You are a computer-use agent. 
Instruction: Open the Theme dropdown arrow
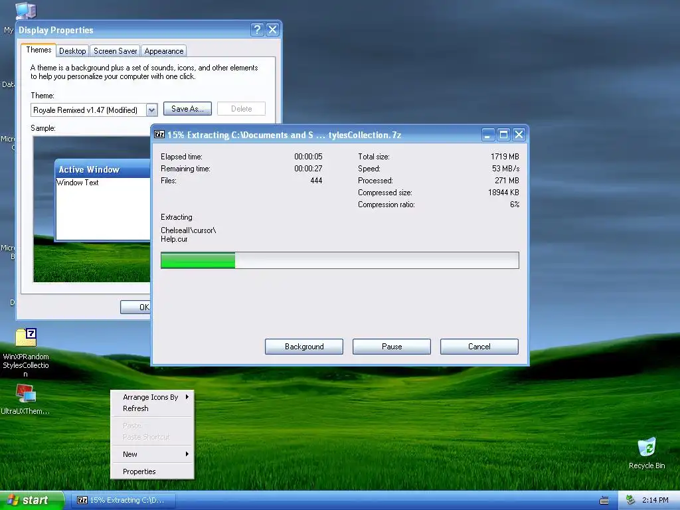151,110
